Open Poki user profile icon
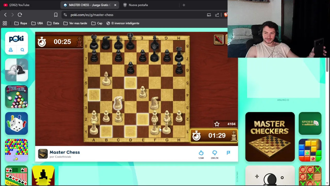330x186 pixels. (x=11, y=50)
